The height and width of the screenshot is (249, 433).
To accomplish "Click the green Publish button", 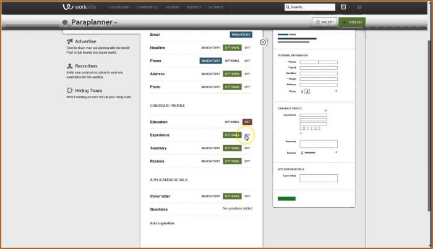I will click(352, 22).
